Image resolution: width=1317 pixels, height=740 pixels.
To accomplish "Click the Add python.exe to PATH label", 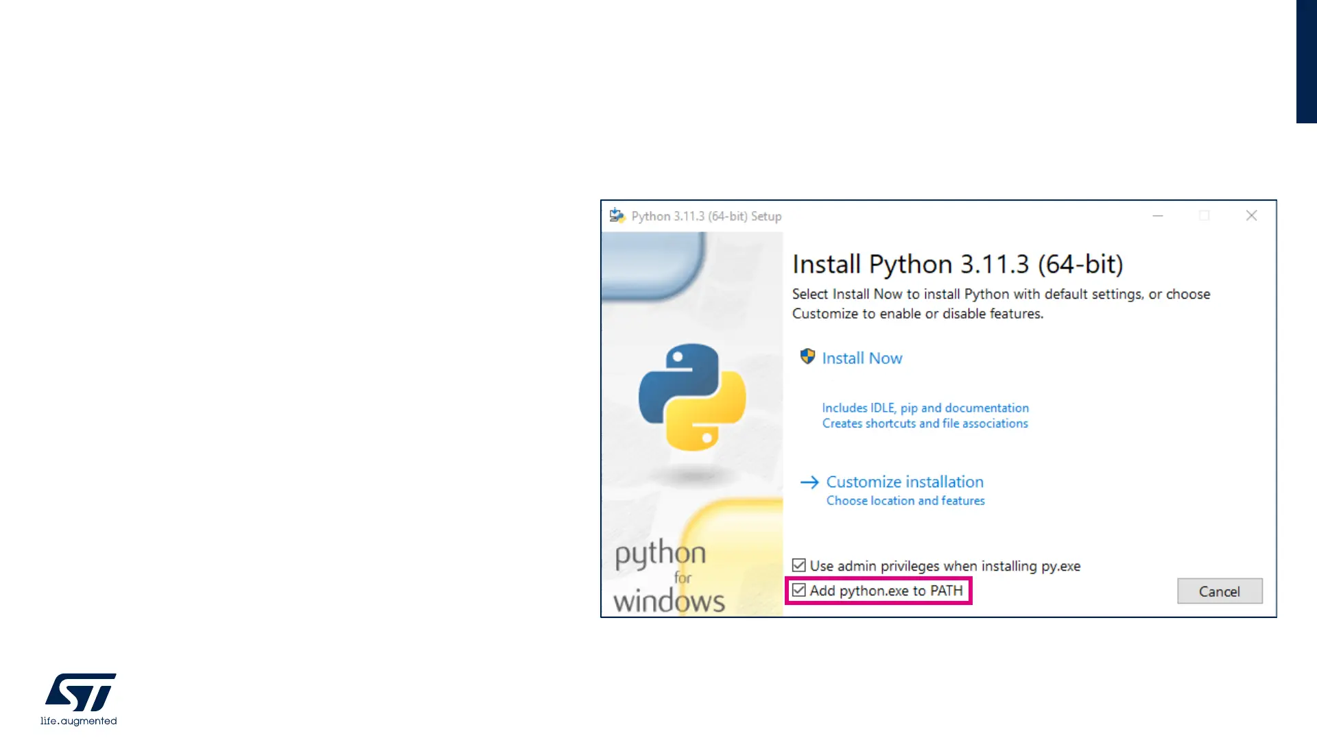I will point(886,591).
